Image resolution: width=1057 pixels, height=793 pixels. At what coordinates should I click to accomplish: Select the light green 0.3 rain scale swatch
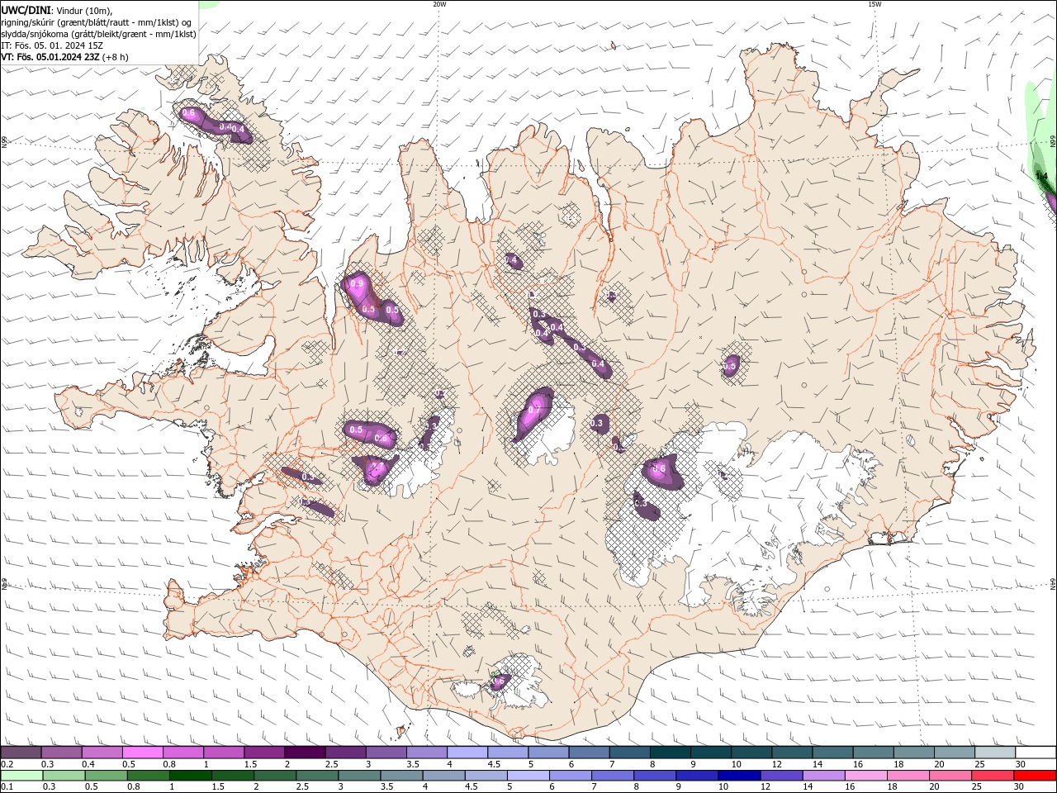coord(66,776)
